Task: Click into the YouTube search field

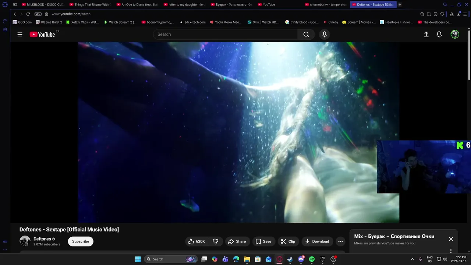Action: [x=225, y=34]
